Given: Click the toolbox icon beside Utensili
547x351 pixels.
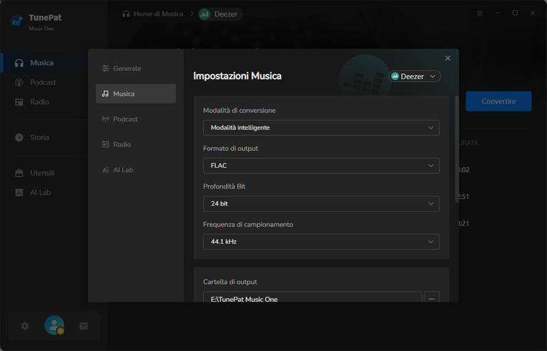Looking at the screenshot, I should click(19, 173).
